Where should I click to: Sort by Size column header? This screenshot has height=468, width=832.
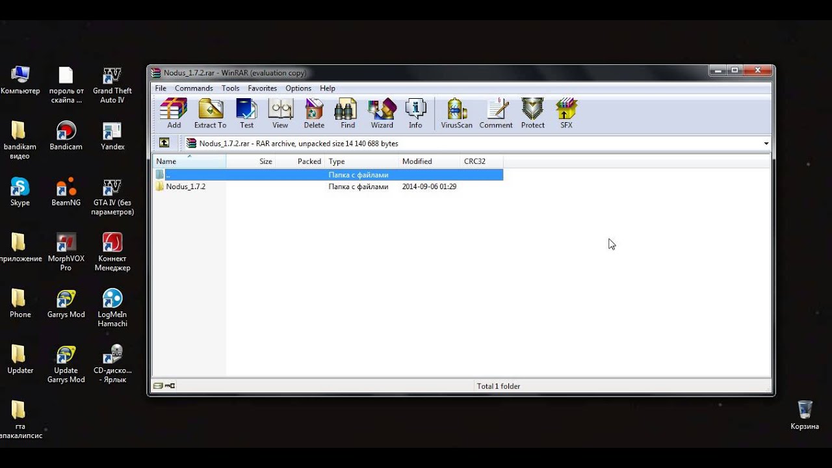[x=251, y=161]
